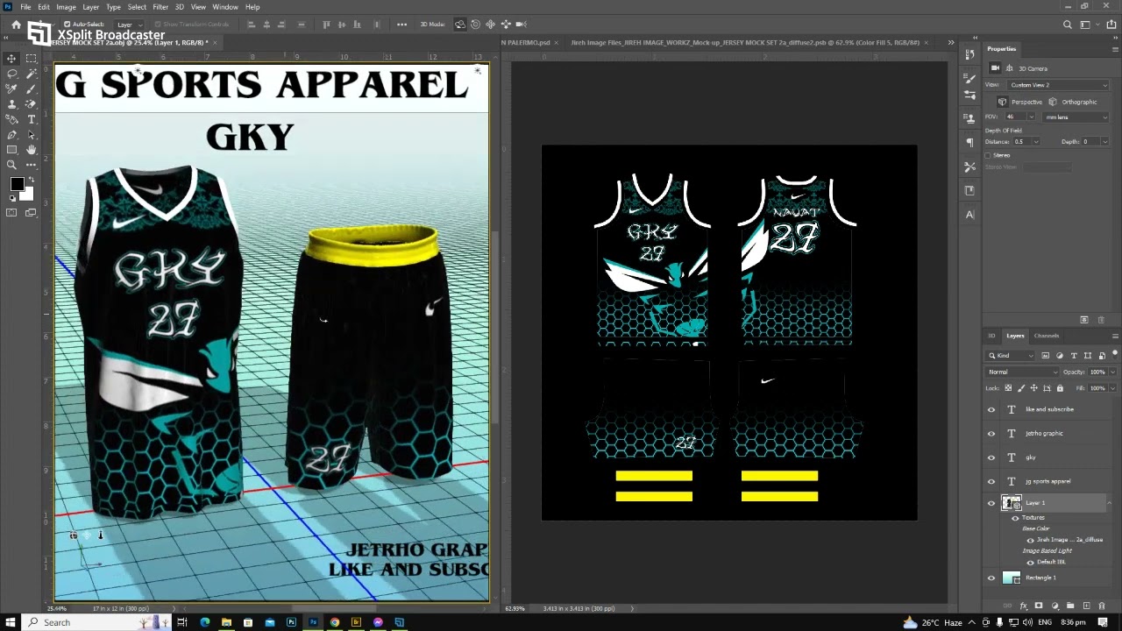Select the Clone Stamp tool
The height and width of the screenshot is (631, 1122).
(12, 104)
